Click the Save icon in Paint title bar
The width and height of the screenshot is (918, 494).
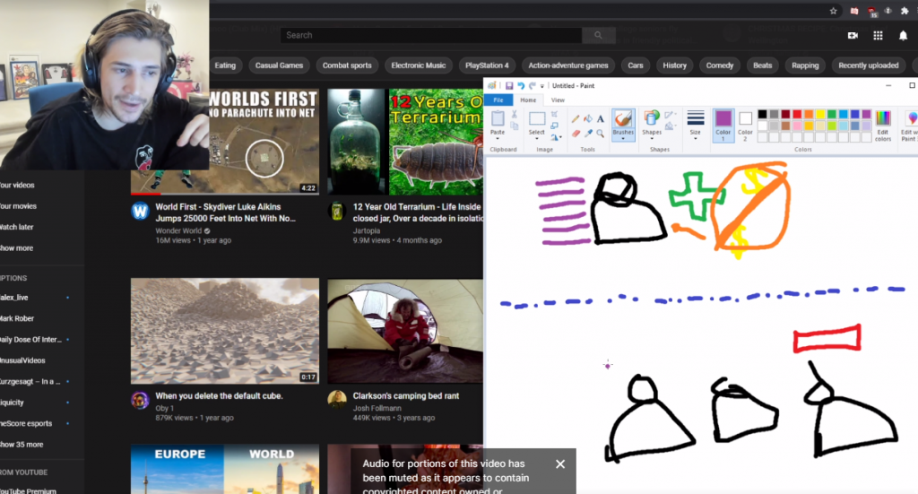coord(509,86)
